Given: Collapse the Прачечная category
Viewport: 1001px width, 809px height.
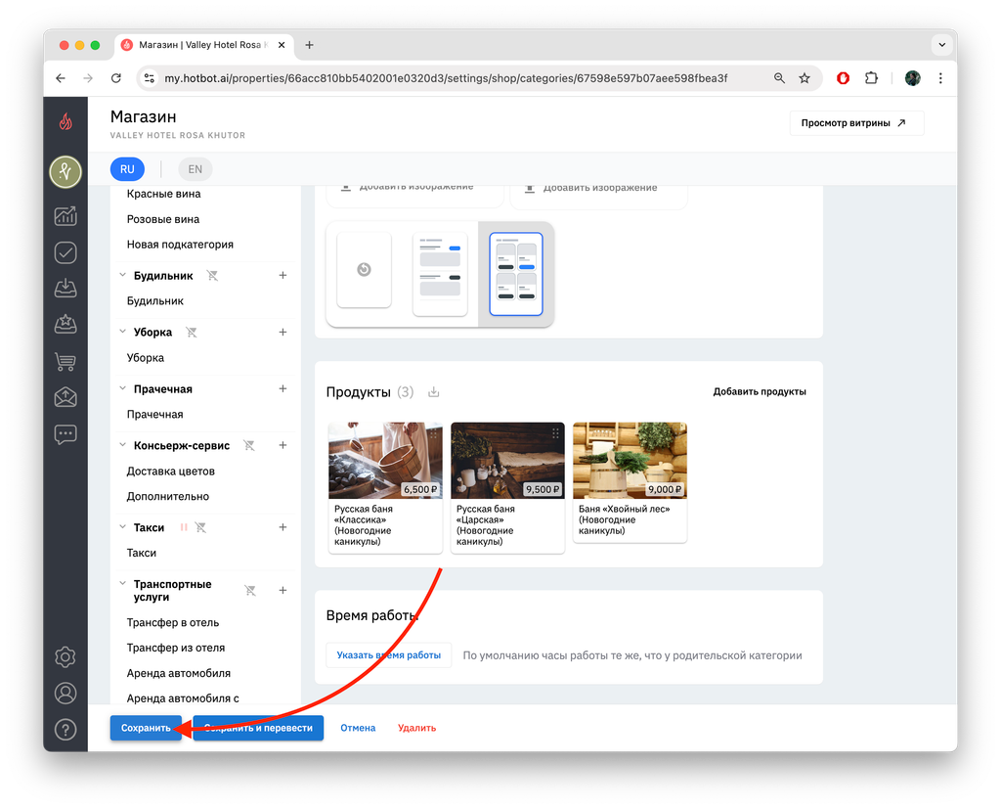Looking at the screenshot, I should (122, 388).
